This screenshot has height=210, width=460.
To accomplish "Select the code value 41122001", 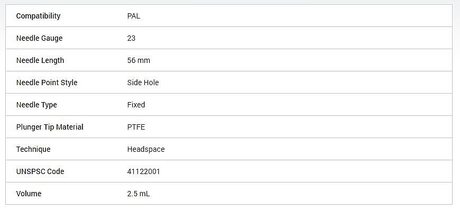I will (143, 171).
